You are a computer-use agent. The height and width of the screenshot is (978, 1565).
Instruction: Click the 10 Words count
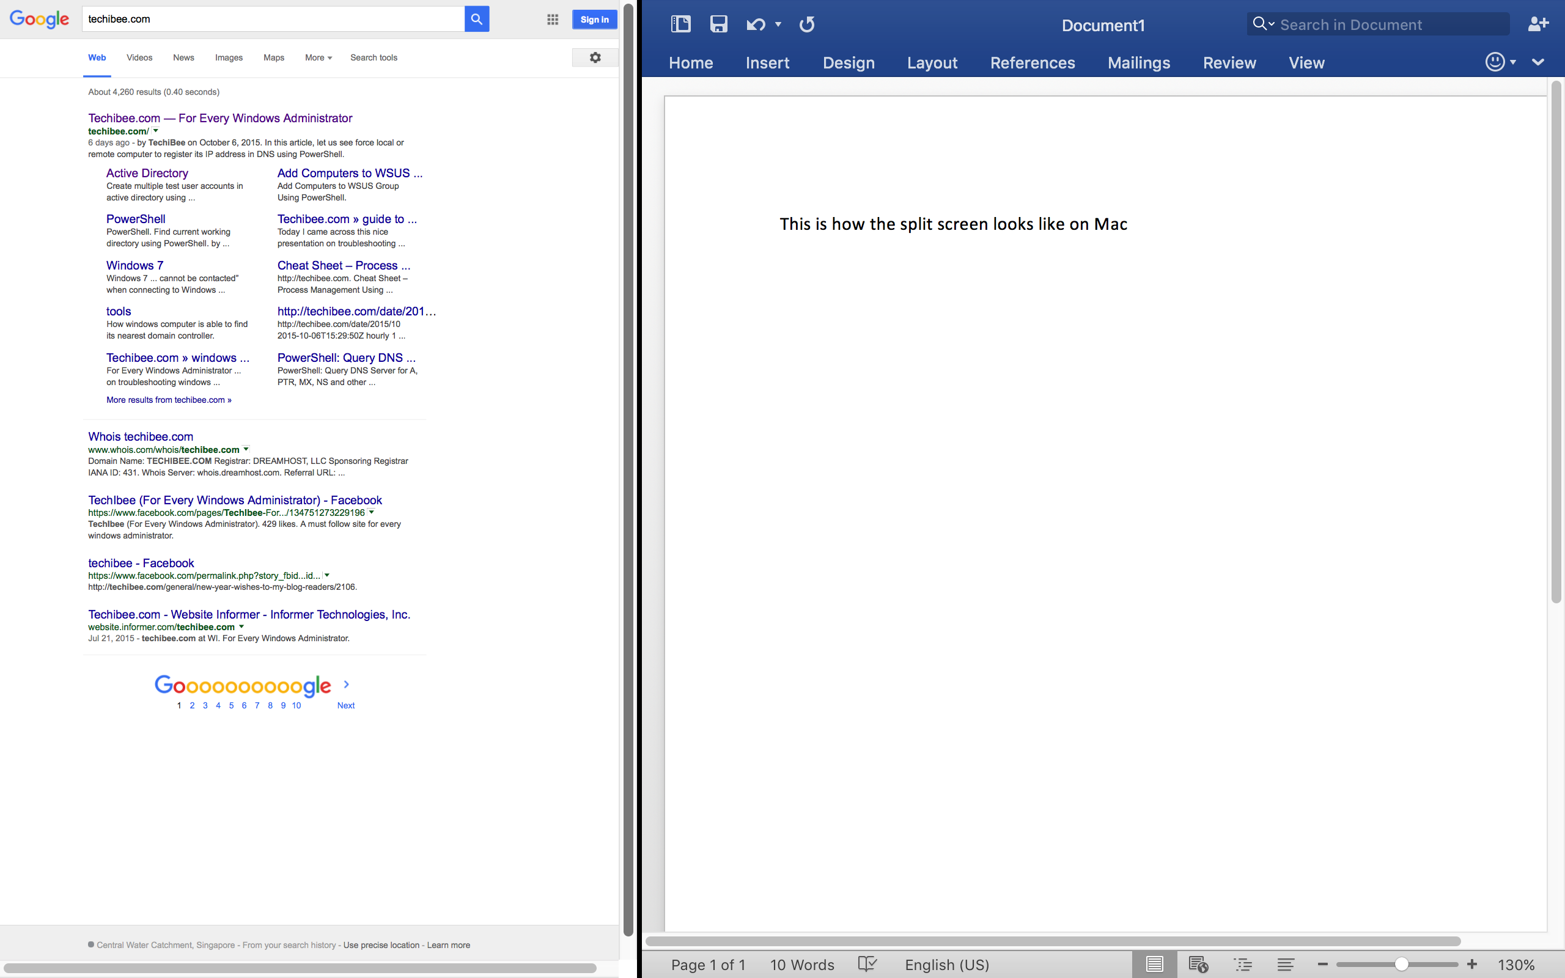click(802, 965)
